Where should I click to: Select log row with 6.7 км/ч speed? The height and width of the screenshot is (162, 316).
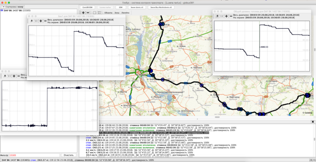139,153
